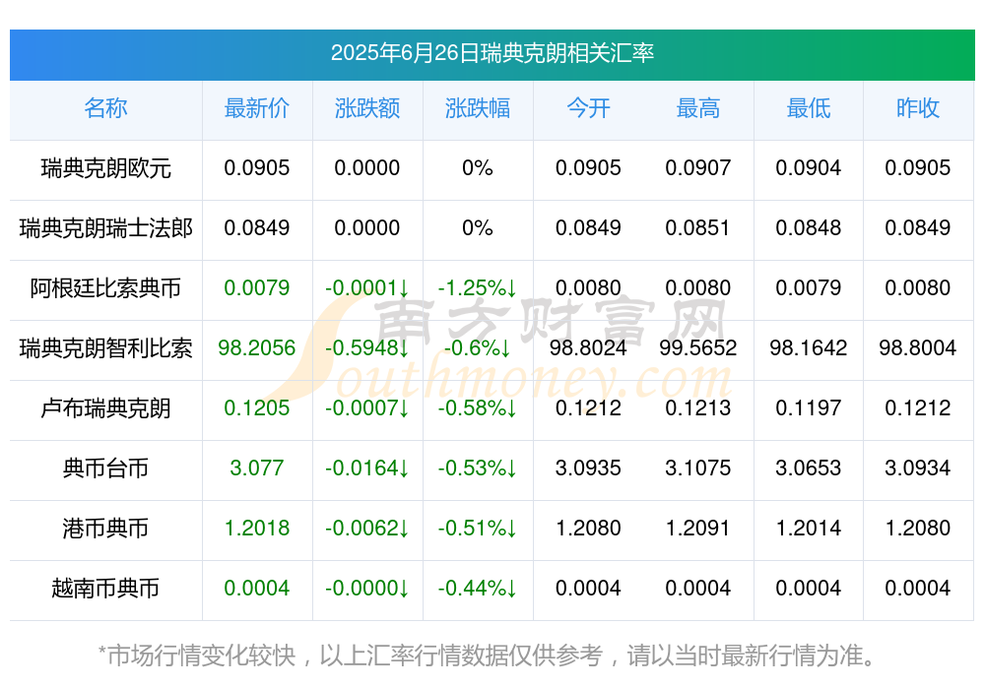
Task: Click the 涨跌幅 column header
Action: click(478, 108)
